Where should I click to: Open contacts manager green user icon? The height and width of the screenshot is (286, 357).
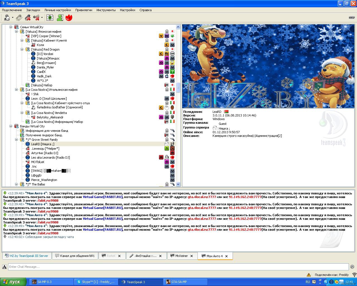pyautogui.click(x=60, y=18)
